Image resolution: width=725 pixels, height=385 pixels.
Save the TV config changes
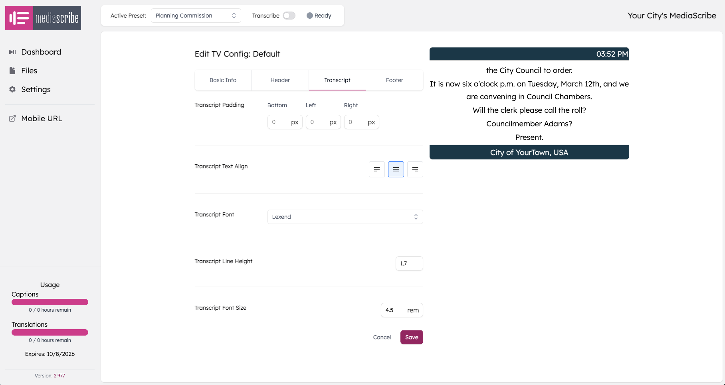coord(412,337)
